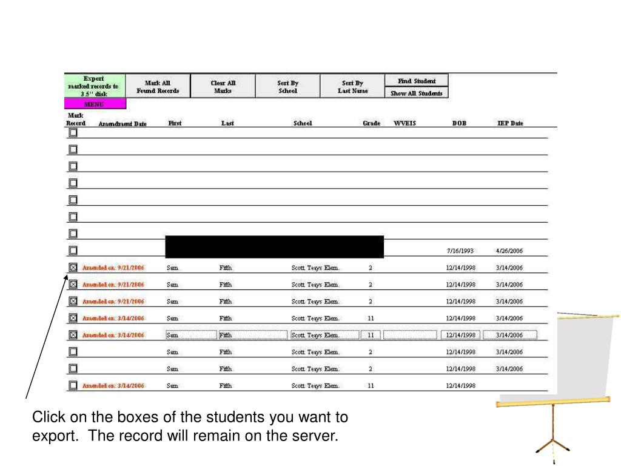This screenshot has width=621, height=466.
Task: Click the Amended on: 3/14/2006 text in the outlined row
Action: [x=113, y=335]
